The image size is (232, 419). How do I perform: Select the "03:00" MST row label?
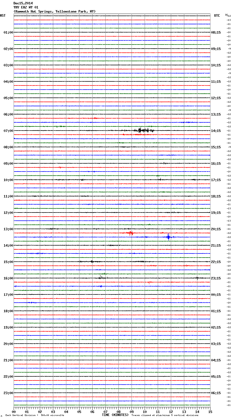(x=8, y=65)
